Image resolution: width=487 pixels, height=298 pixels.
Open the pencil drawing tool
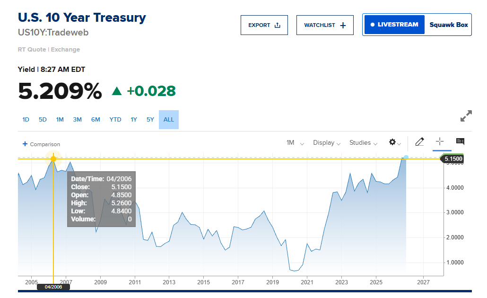419,142
